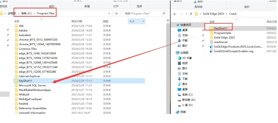Screen dimensions: 278x123
Task: Select 快速访问 in the navigation pane
Action: point(184,25)
